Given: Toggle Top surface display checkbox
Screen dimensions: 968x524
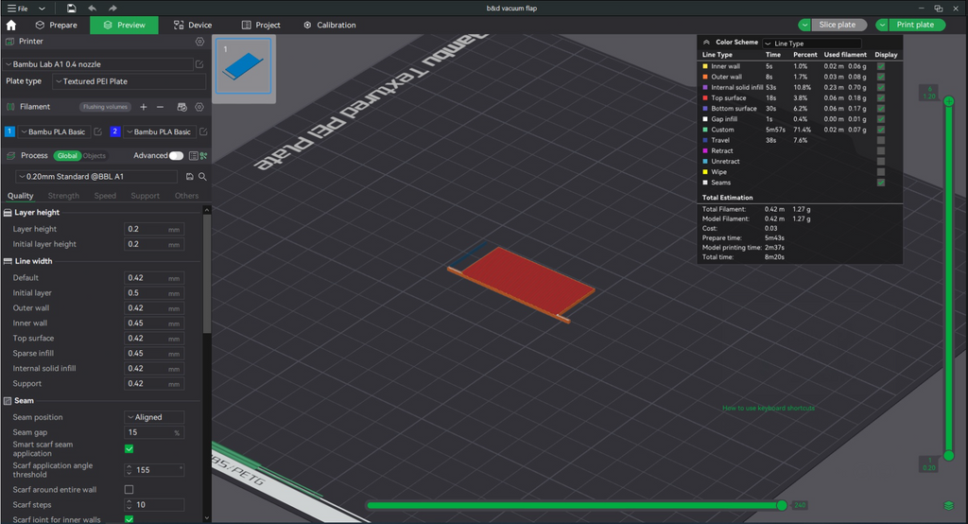Looking at the screenshot, I should pos(881,97).
